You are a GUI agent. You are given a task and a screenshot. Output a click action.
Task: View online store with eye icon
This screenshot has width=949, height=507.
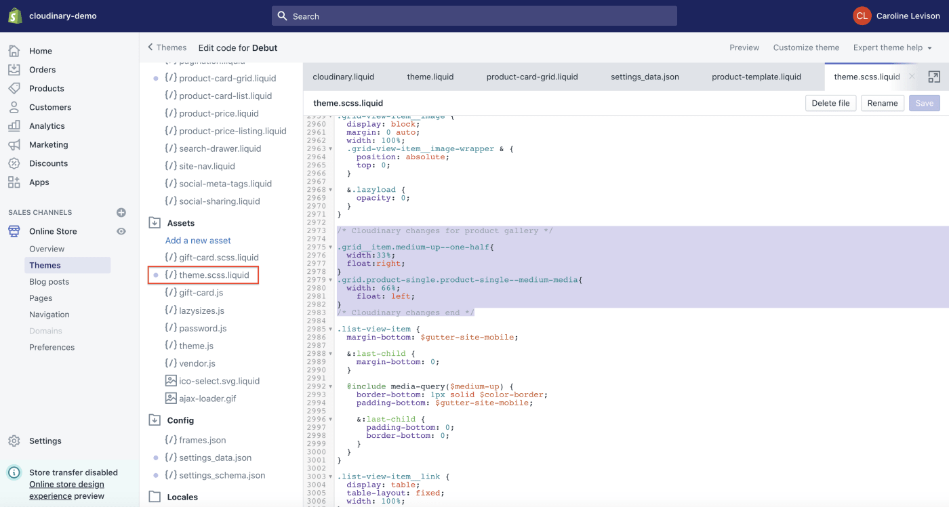[121, 231]
